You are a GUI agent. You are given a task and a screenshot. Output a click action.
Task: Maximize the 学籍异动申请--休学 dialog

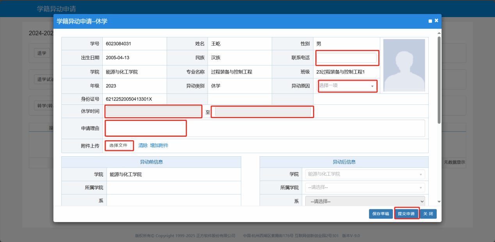[430, 21]
